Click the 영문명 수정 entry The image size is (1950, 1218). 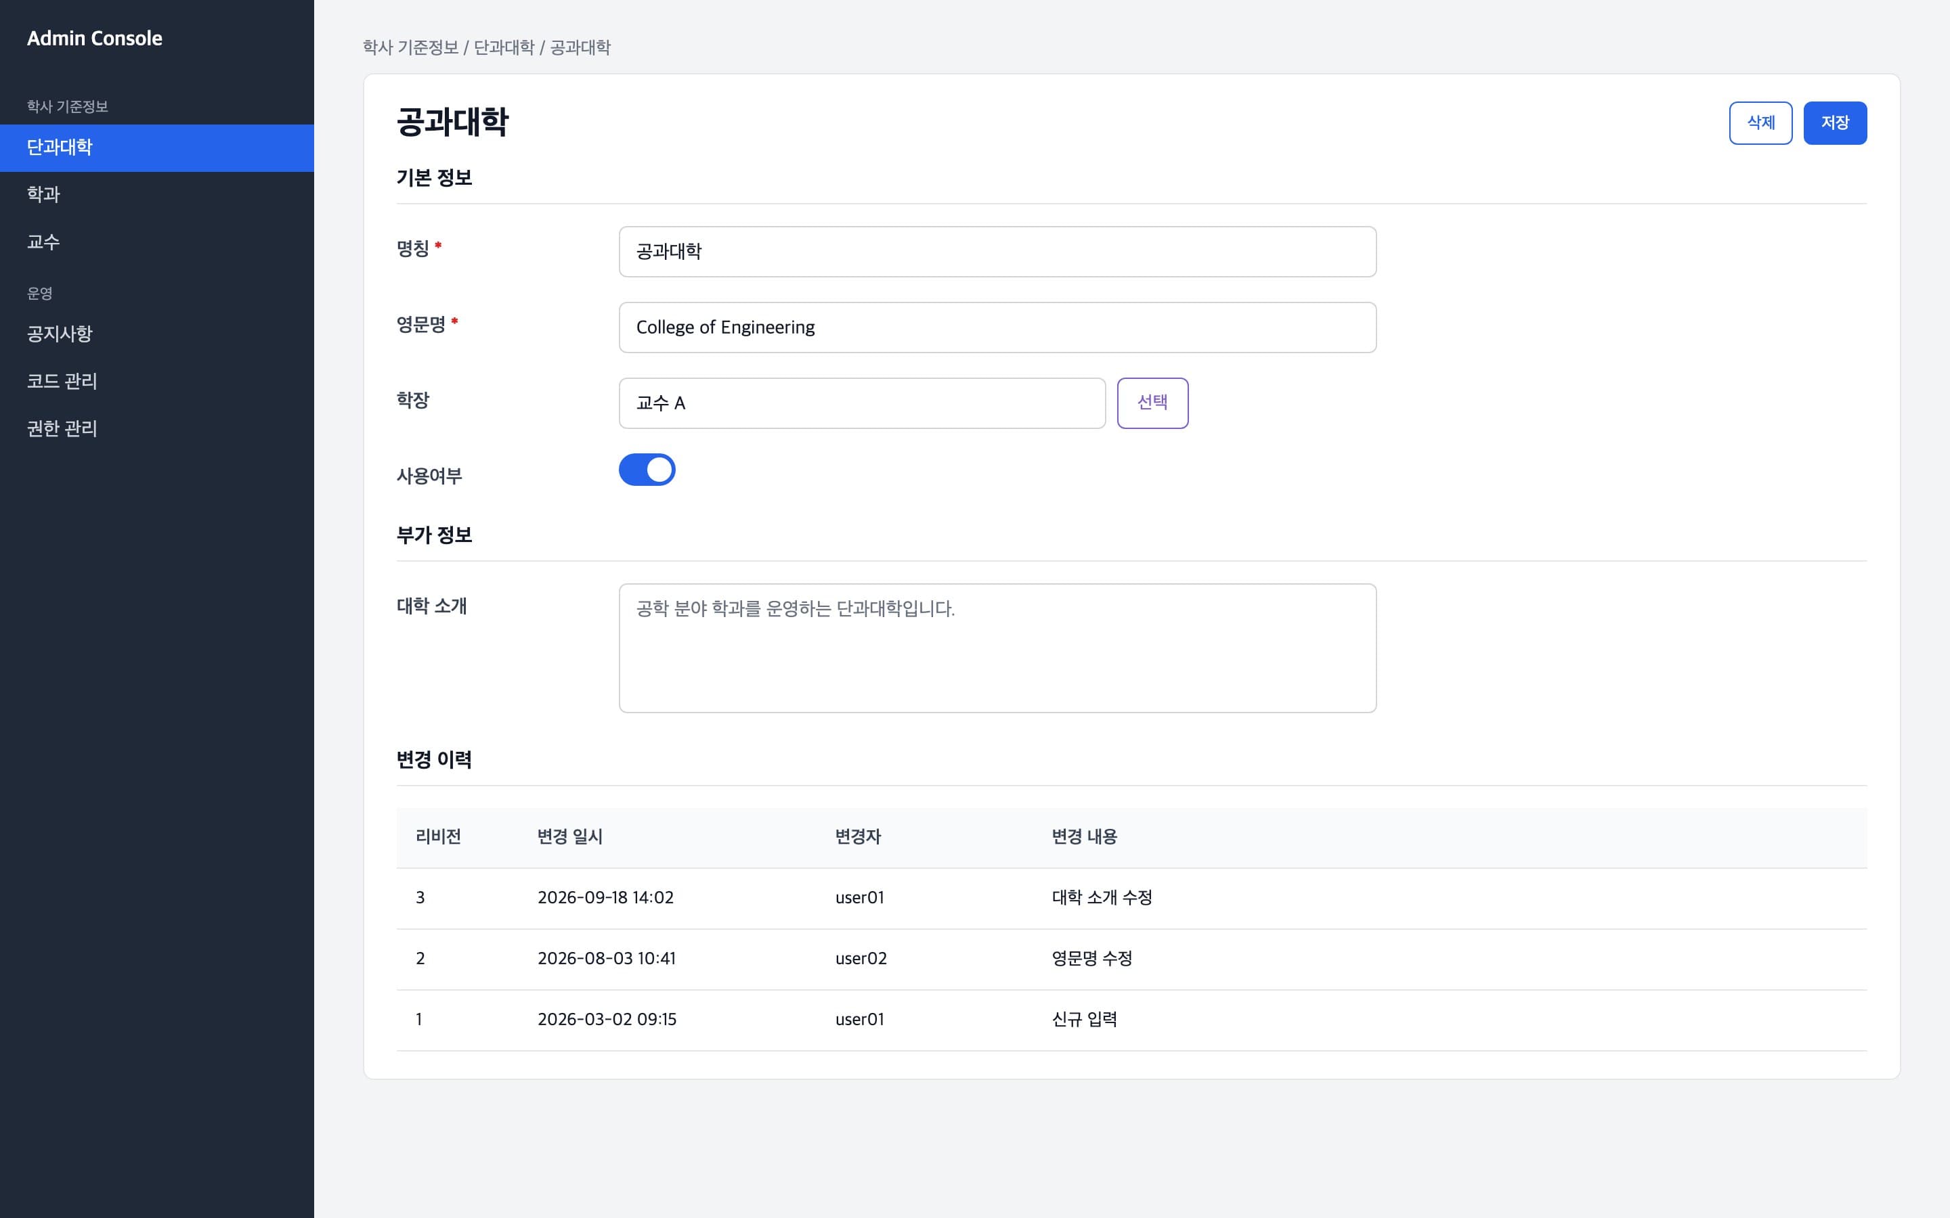[1092, 959]
